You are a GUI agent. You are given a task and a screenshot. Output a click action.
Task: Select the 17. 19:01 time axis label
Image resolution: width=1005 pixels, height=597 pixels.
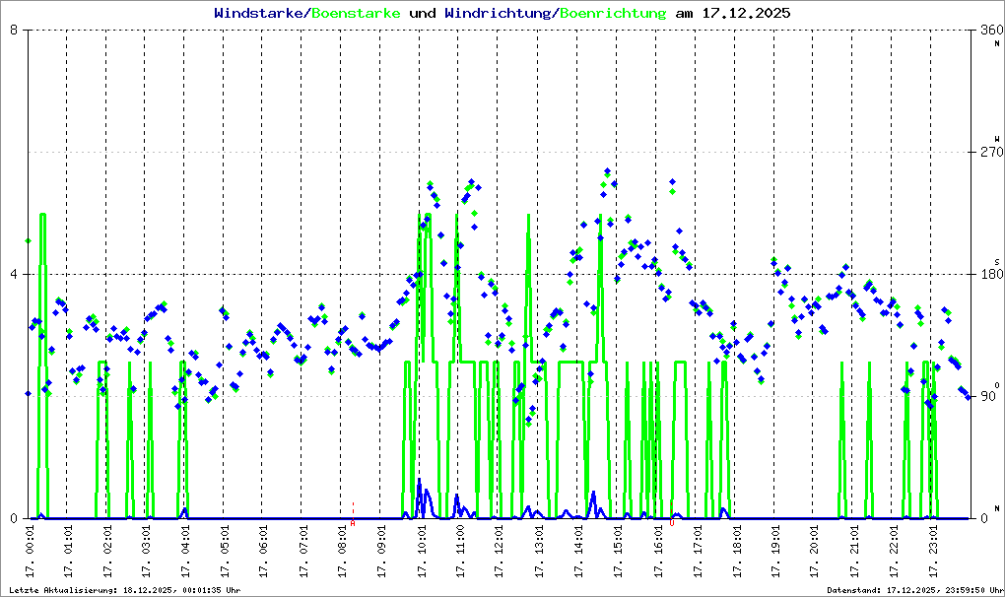pos(775,552)
